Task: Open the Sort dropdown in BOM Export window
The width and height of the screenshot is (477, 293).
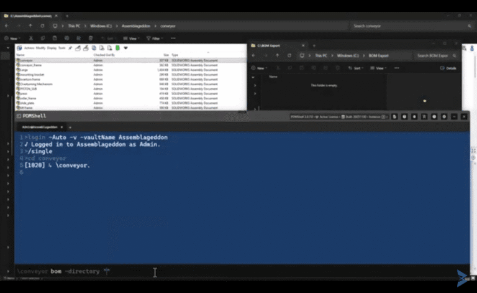Action: pyautogui.click(x=356, y=68)
